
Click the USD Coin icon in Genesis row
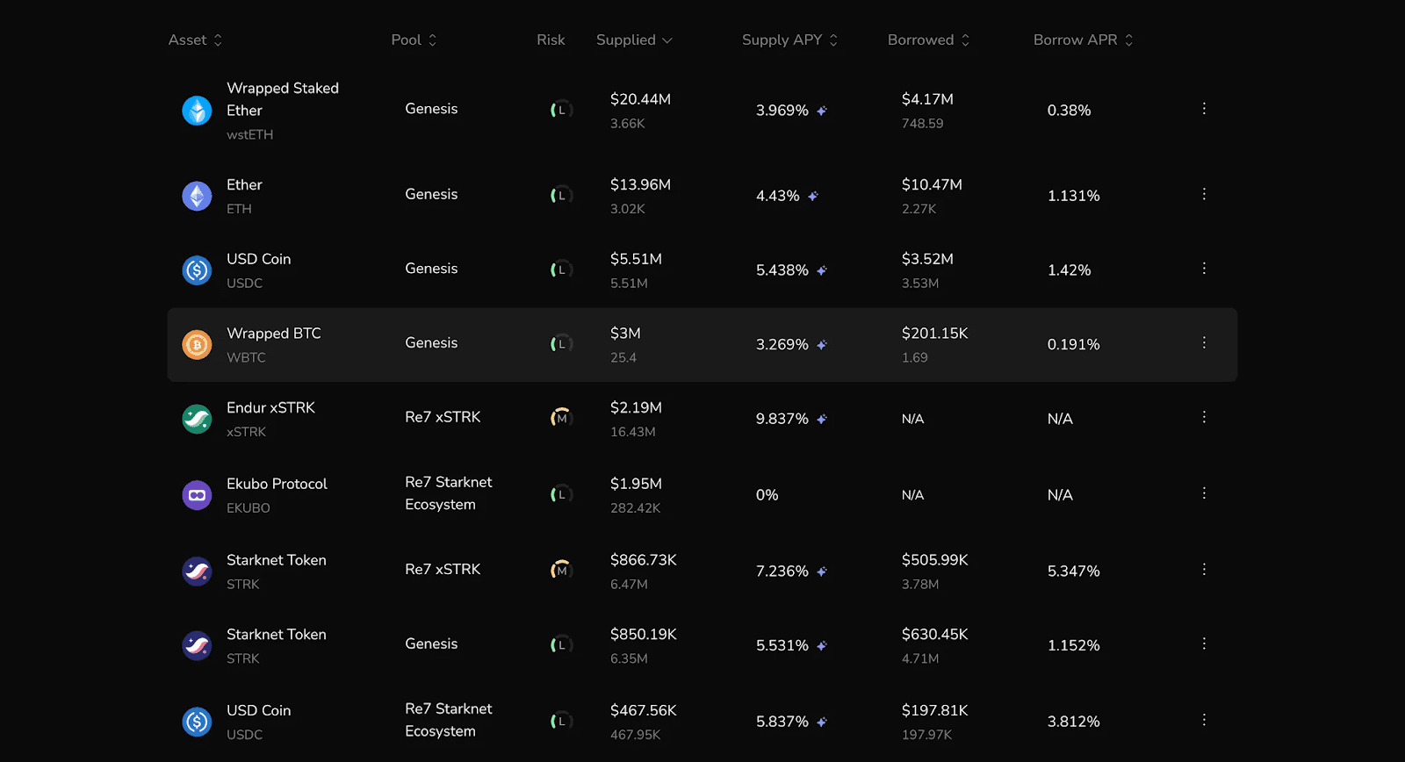coord(197,270)
